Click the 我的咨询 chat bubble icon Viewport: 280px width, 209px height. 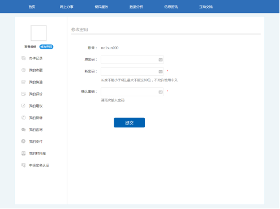23,130
